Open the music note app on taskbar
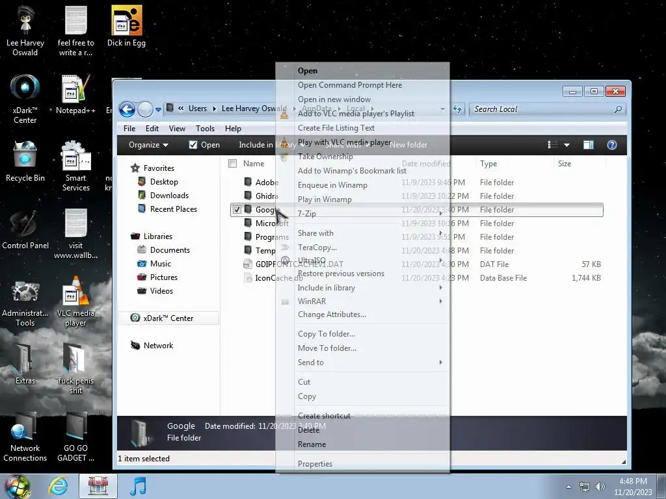The width and height of the screenshot is (666, 499). pyautogui.click(x=139, y=486)
